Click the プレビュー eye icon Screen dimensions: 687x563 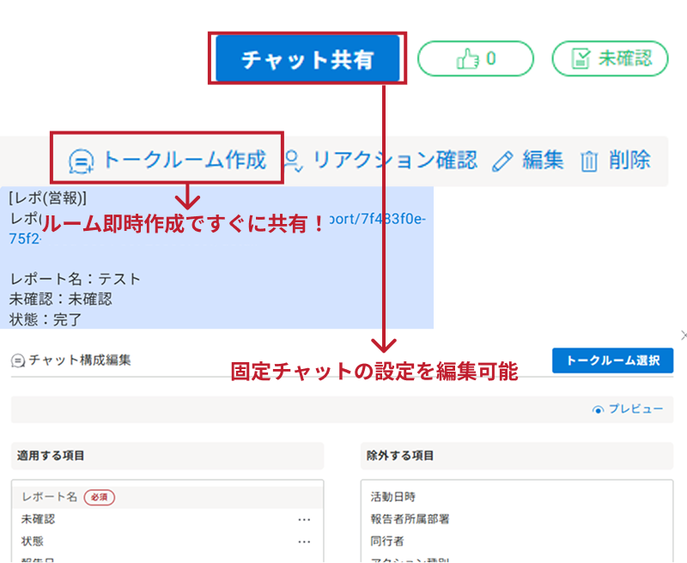[x=598, y=409]
